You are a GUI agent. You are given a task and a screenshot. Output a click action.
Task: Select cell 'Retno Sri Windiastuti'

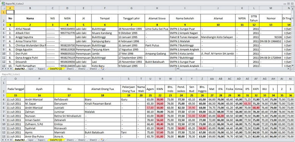(69, 116)
